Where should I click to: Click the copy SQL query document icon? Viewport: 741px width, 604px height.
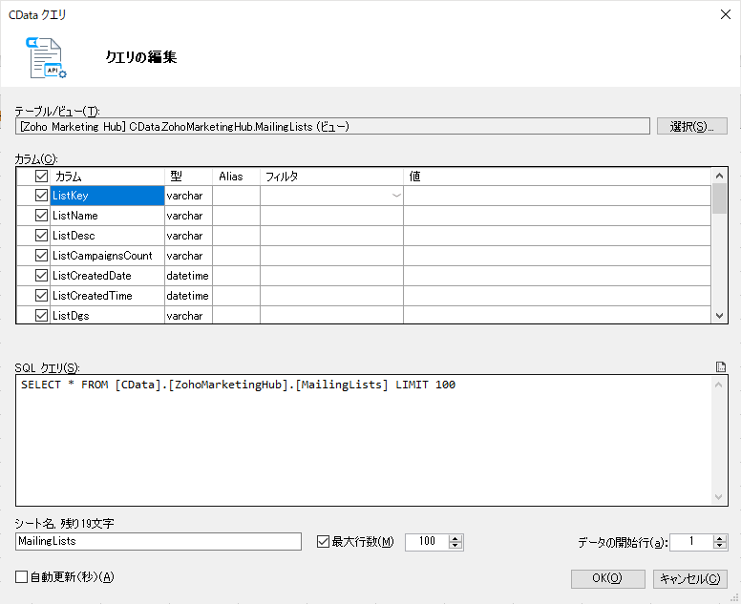[721, 367]
